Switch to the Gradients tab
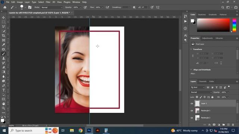The height and width of the screenshot is (134, 239). (x=212, y=15)
